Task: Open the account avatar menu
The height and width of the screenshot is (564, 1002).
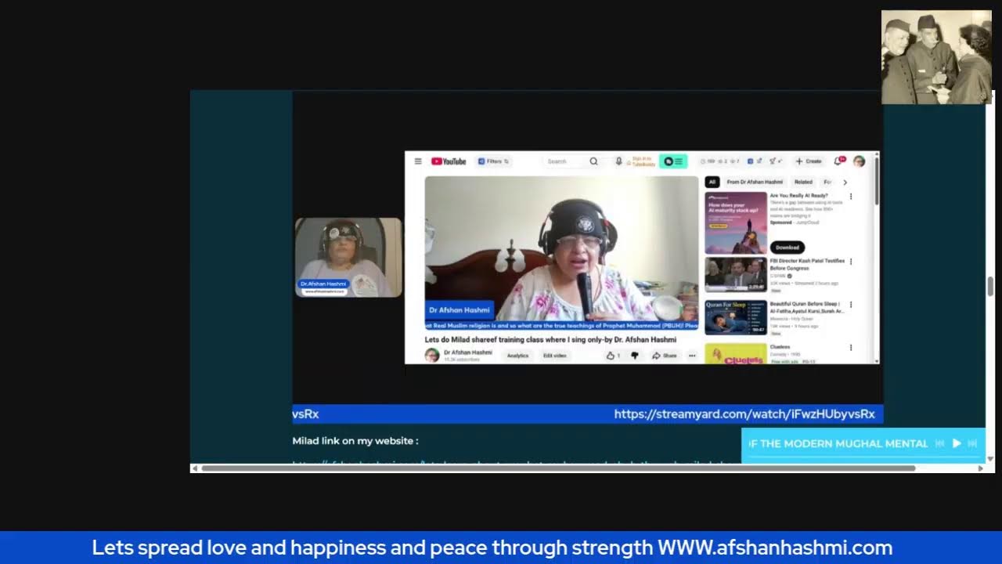Action: (x=859, y=161)
